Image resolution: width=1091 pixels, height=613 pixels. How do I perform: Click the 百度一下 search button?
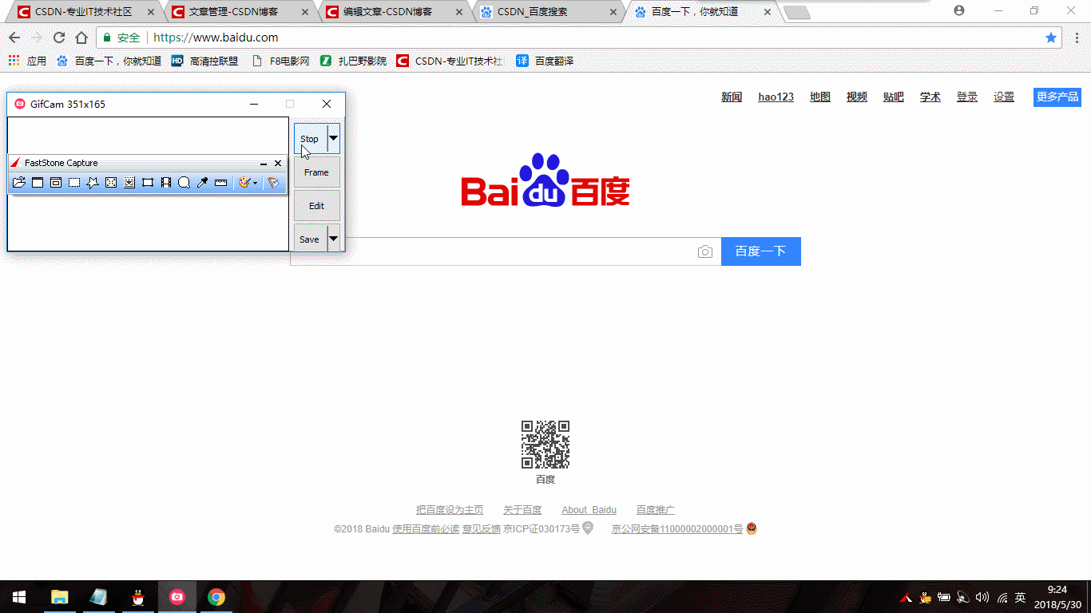[x=761, y=251]
